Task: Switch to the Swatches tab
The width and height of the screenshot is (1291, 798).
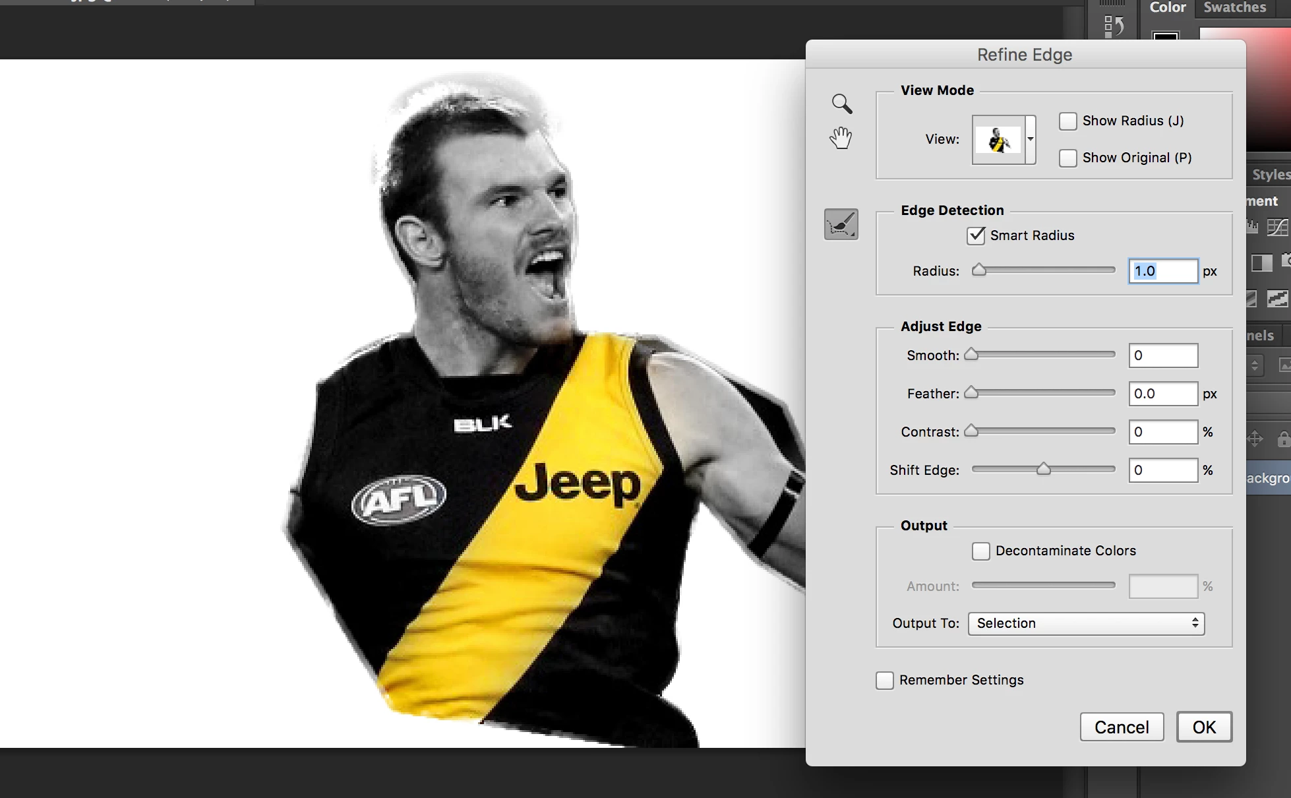Action: (x=1234, y=8)
